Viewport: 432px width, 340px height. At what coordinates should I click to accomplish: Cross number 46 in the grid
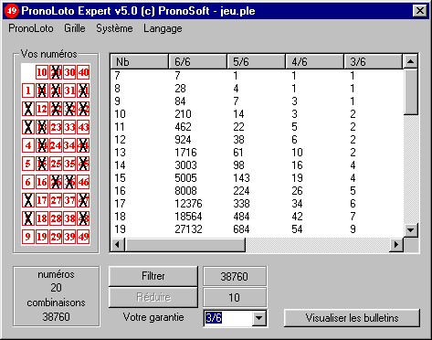click(83, 182)
